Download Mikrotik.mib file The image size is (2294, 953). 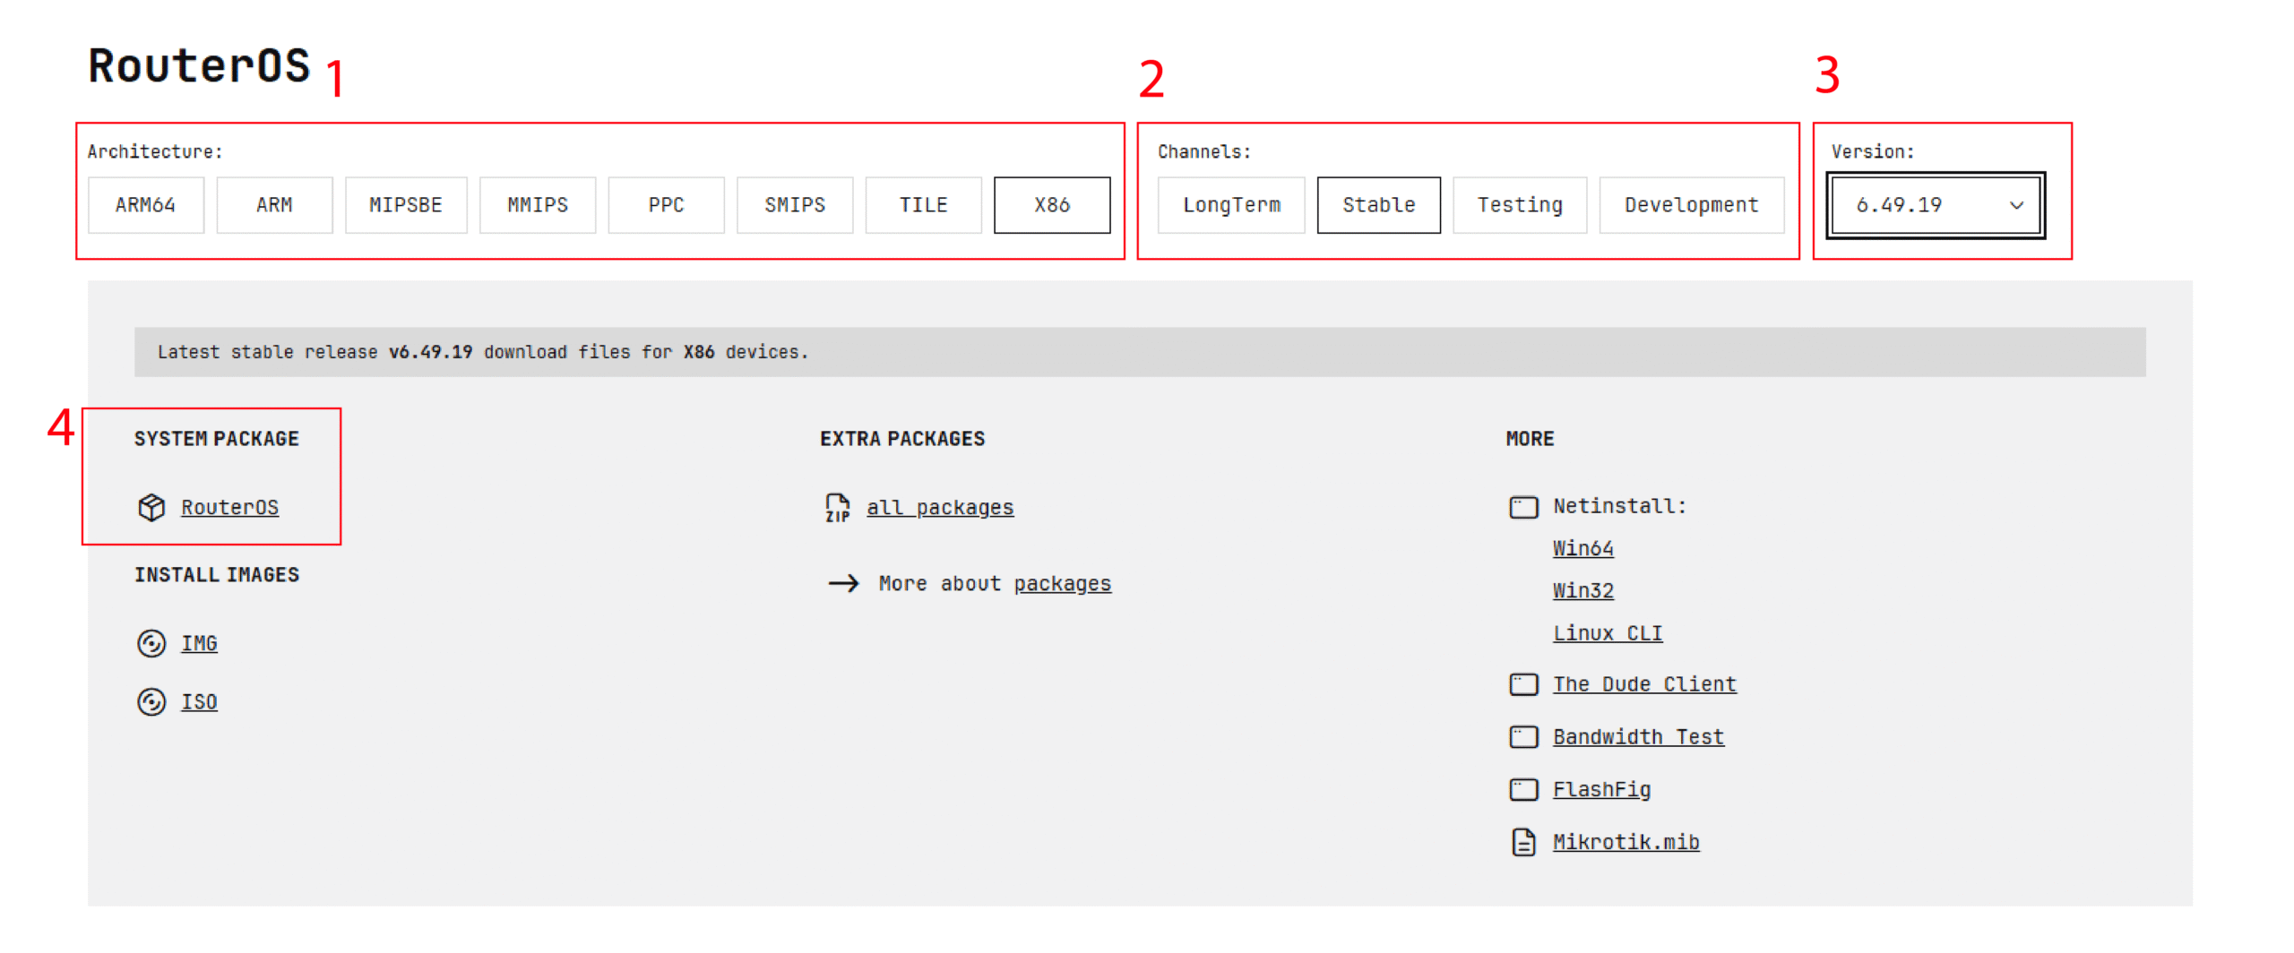1626,842
